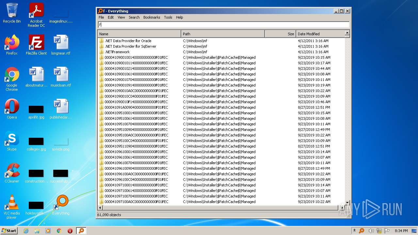Open the Firefox desktop shortcut
Image resolution: width=418 pixels, height=235 pixels.
tap(12, 45)
